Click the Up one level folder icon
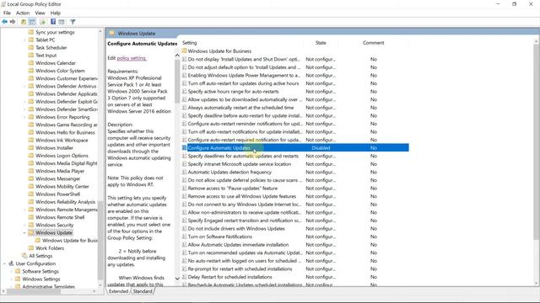 [24, 22]
